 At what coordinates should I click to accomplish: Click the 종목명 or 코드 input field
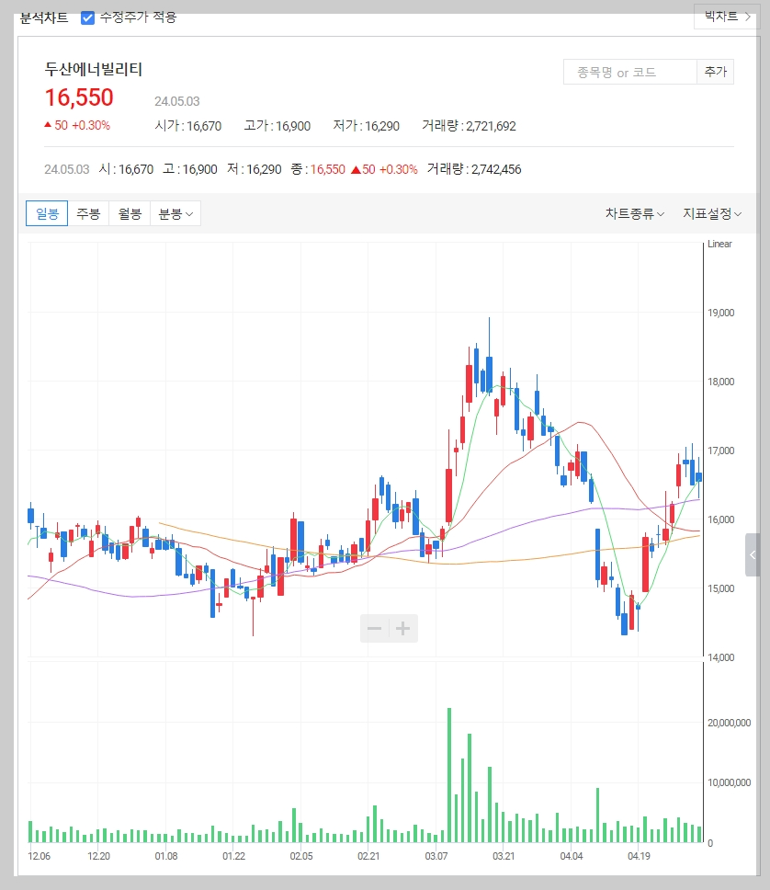629,72
